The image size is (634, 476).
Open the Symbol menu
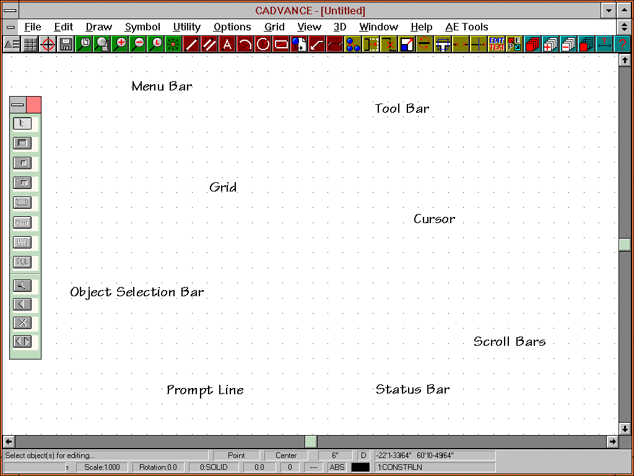[142, 27]
